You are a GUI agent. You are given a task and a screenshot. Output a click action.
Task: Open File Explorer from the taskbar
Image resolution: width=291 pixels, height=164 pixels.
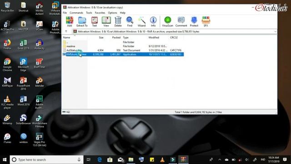pyautogui.click(x=131, y=159)
